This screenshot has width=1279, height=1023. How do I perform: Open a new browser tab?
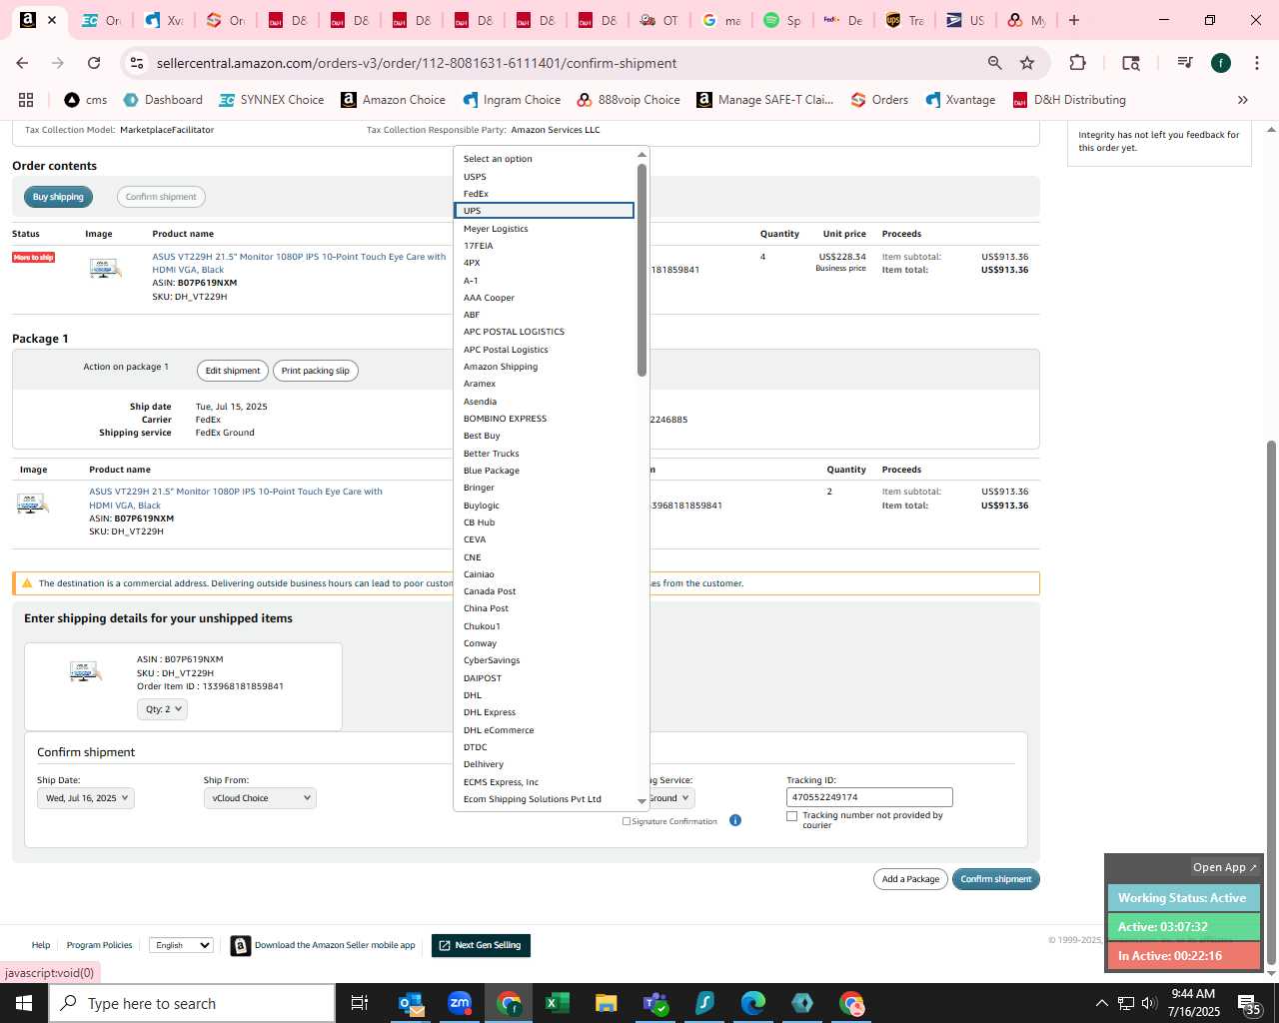[1074, 20]
